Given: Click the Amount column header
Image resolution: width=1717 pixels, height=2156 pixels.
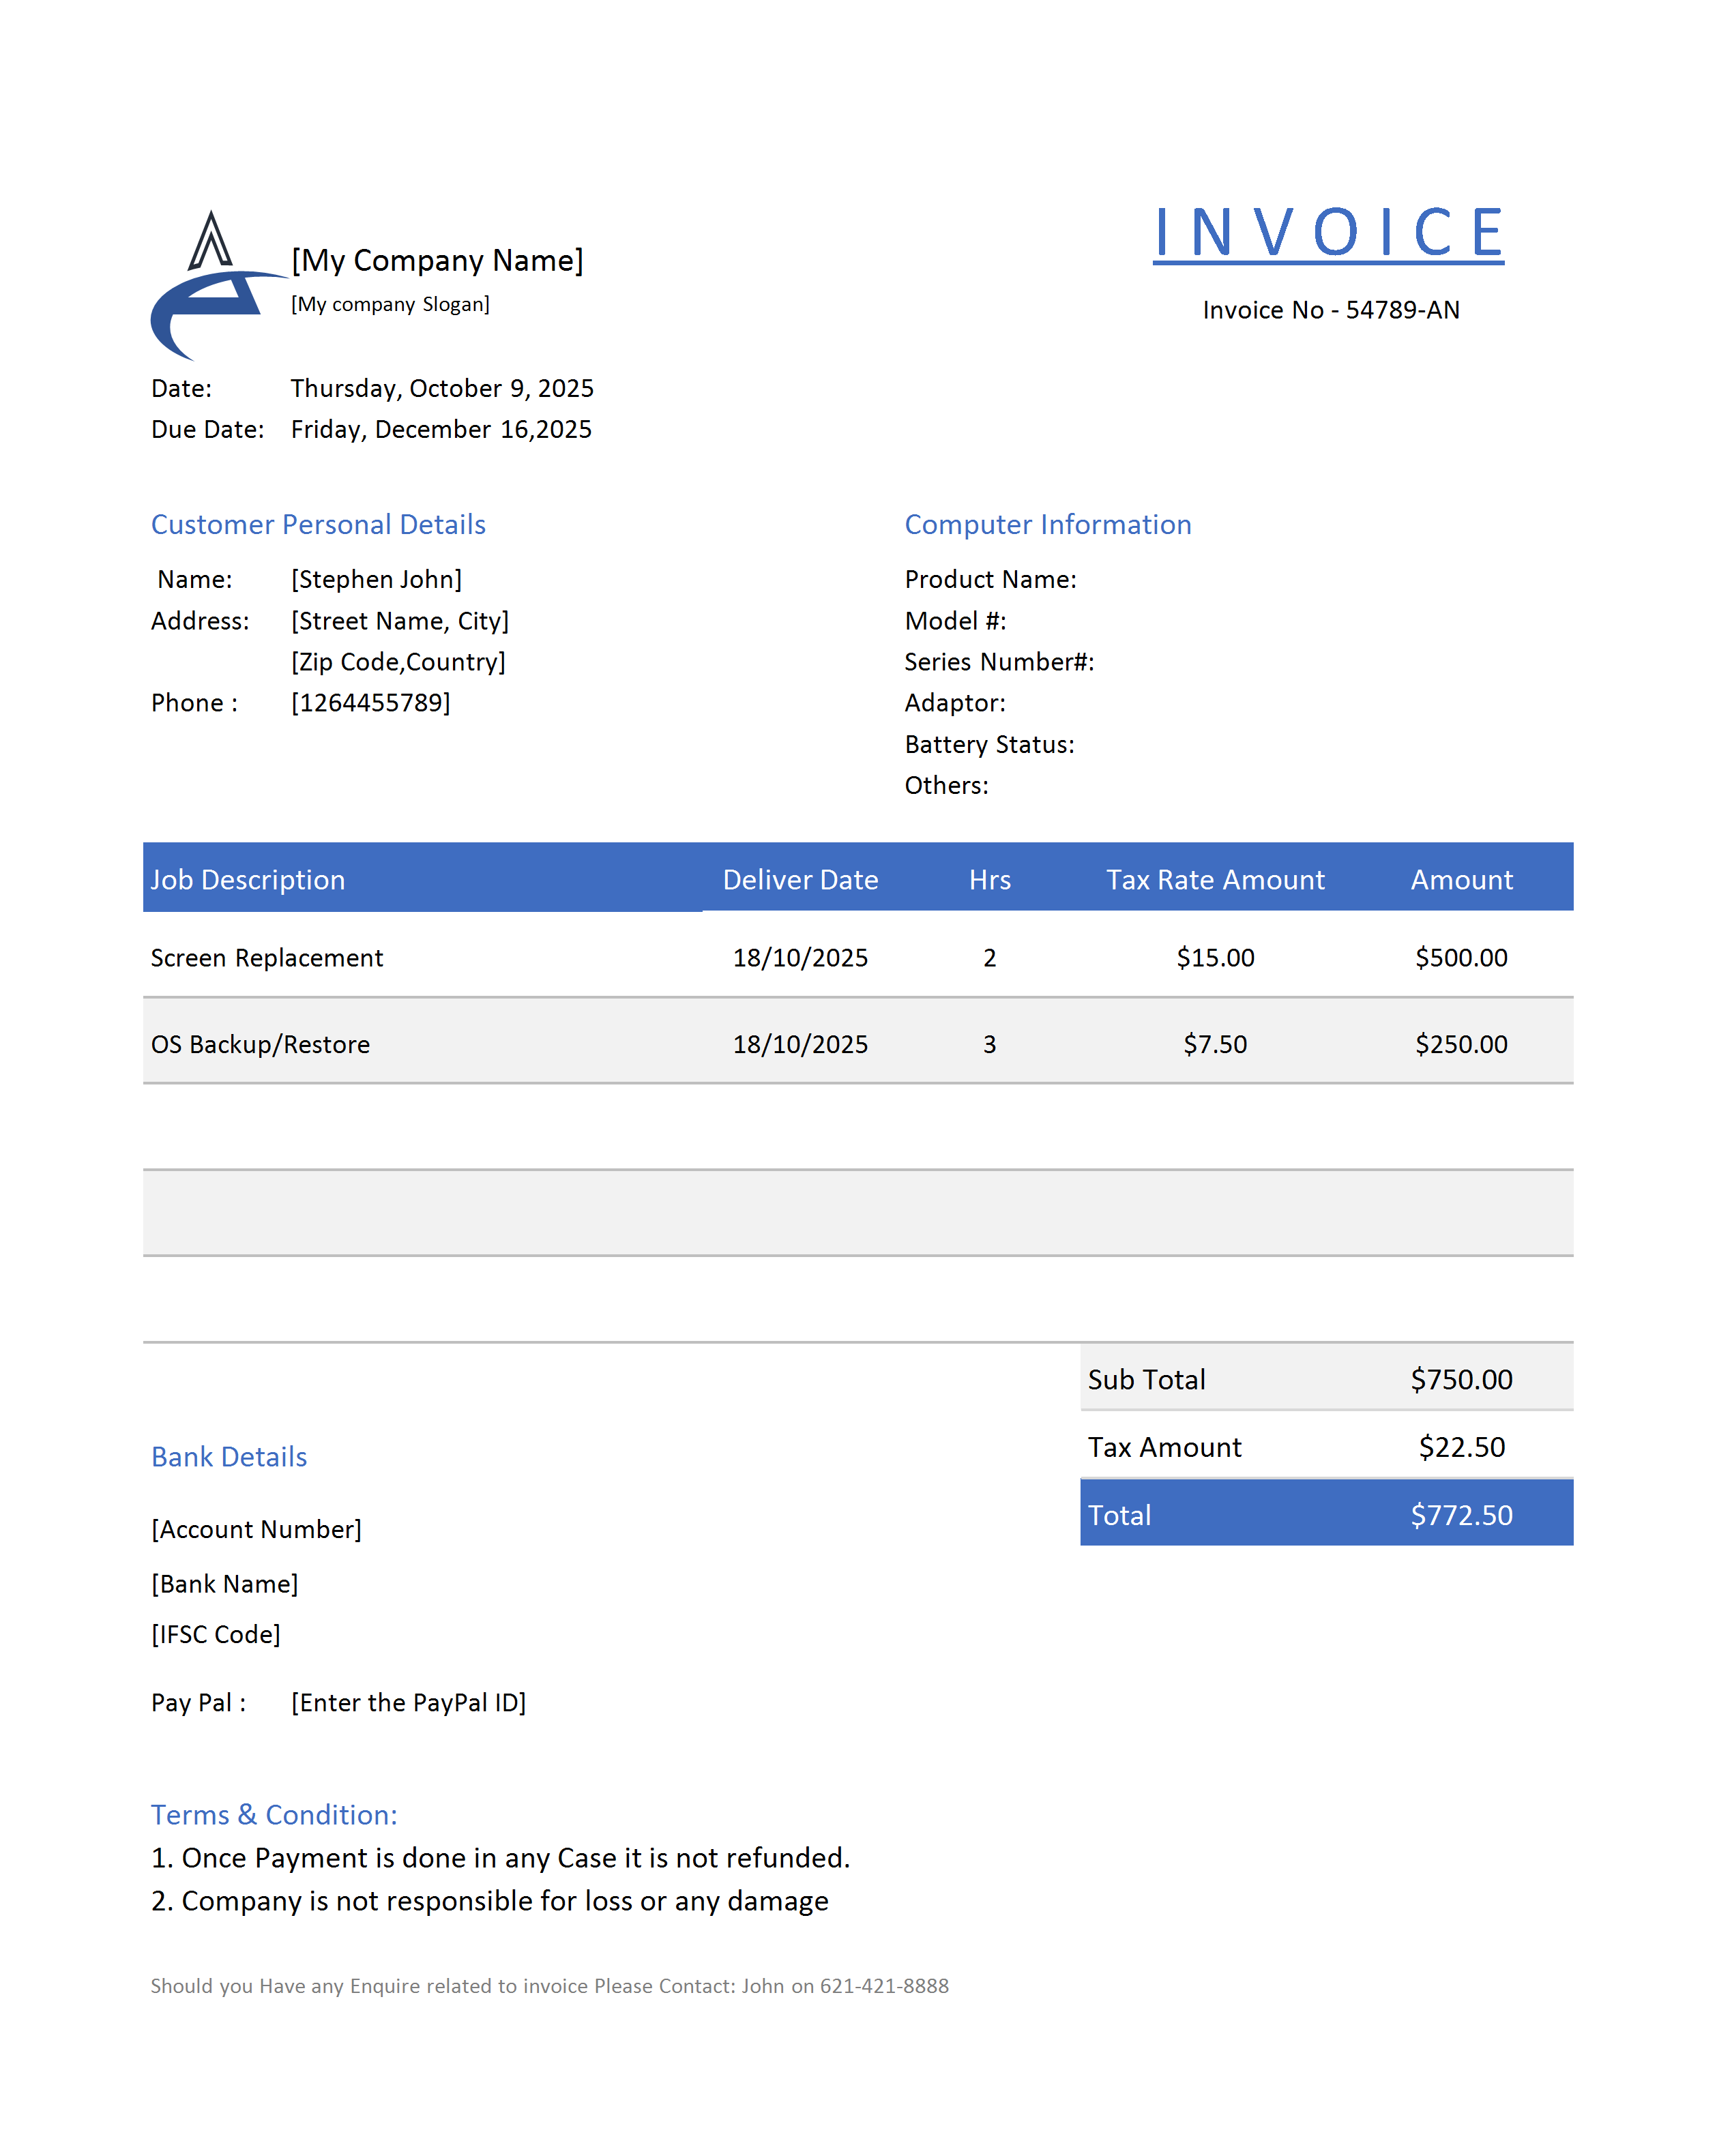Looking at the screenshot, I should (x=1461, y=880).
